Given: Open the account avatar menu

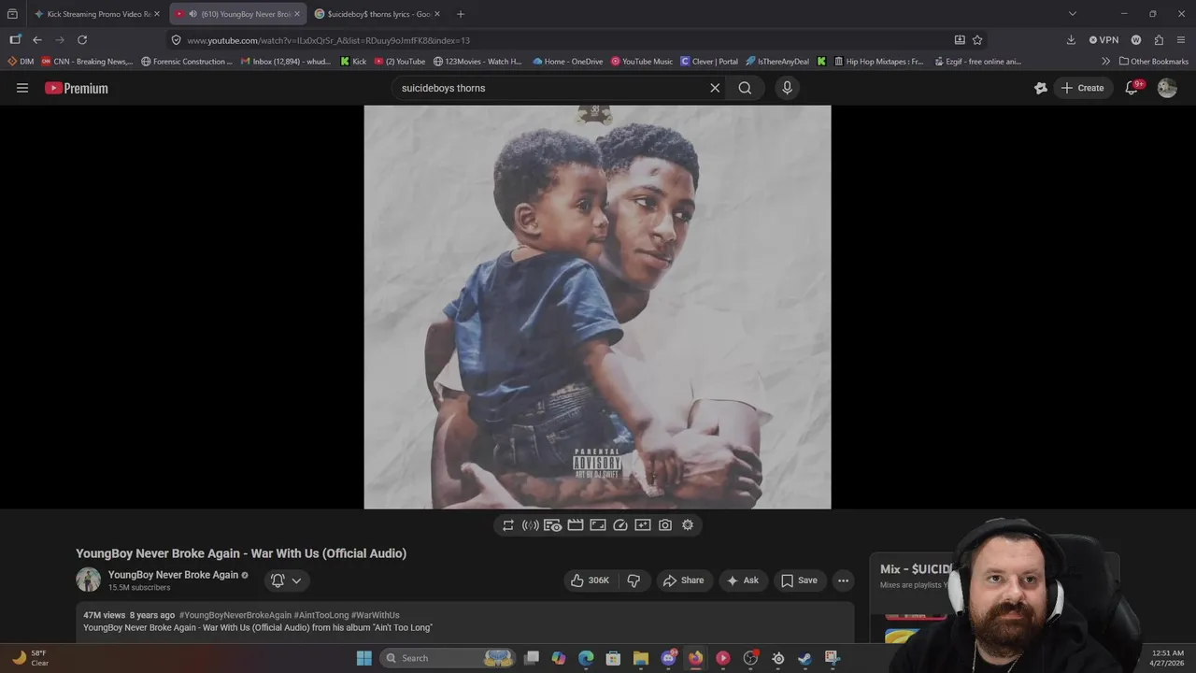Looking at the screenshot, I should (x=1167, y=88).
